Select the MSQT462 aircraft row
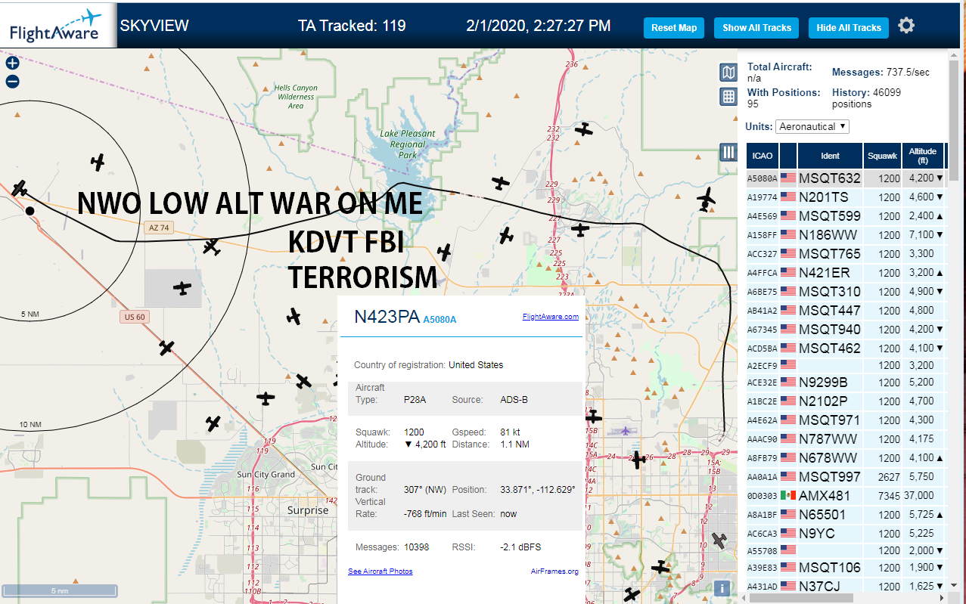966x604 pixels. pos(846,348)
